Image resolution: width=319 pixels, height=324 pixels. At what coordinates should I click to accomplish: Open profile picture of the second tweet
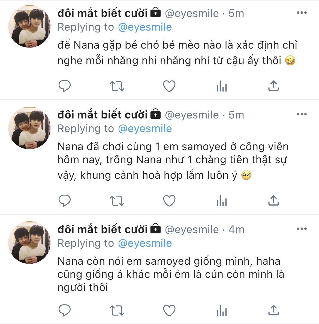[29, 128]
